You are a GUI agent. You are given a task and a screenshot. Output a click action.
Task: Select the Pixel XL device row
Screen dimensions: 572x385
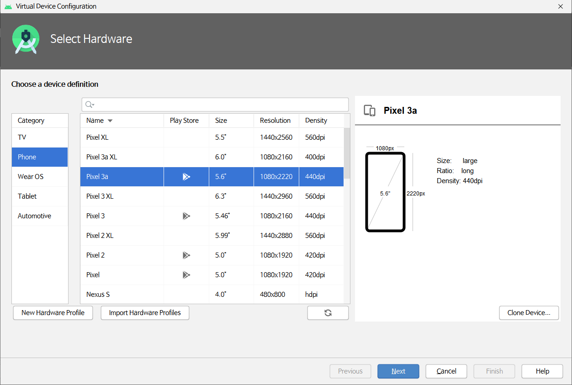(x=212, y=137)
